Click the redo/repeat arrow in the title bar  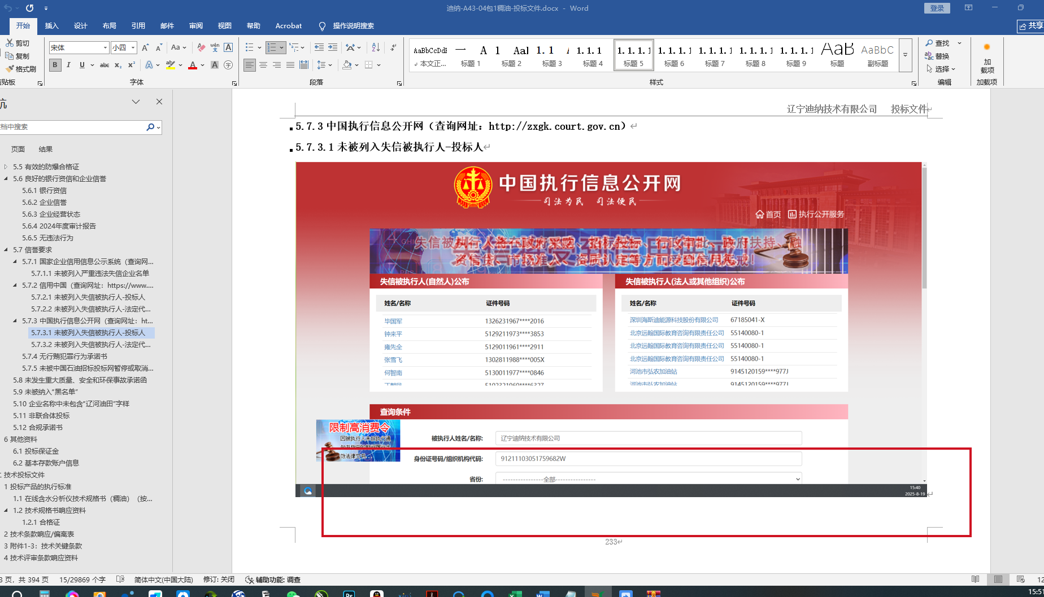[29, 8]
